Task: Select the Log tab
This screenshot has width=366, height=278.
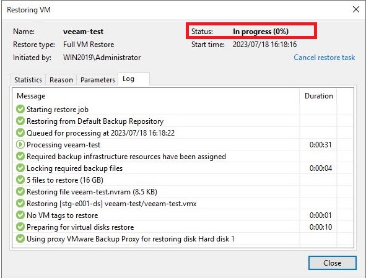Action: tap(134, 79)
